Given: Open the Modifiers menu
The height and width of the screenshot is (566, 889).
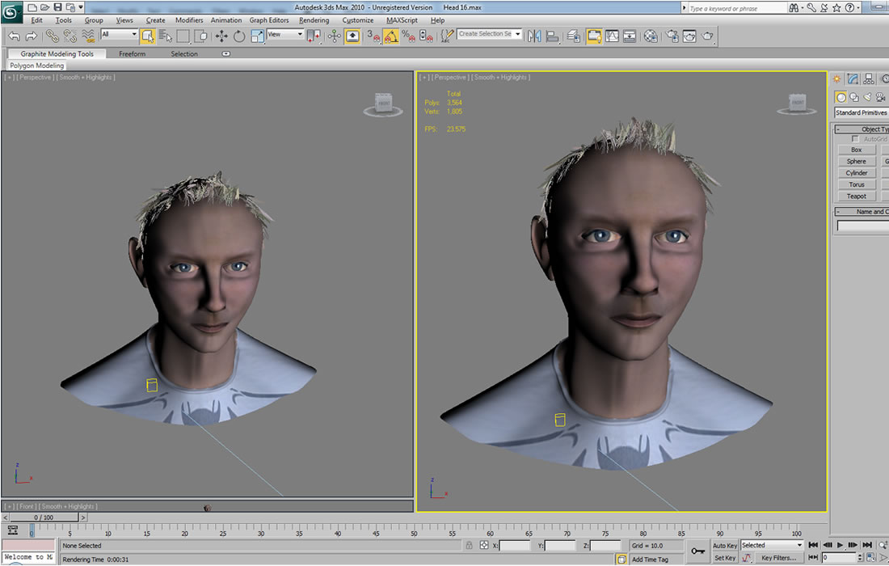Looking at the screenshot, I should click(x=189, y=20).
